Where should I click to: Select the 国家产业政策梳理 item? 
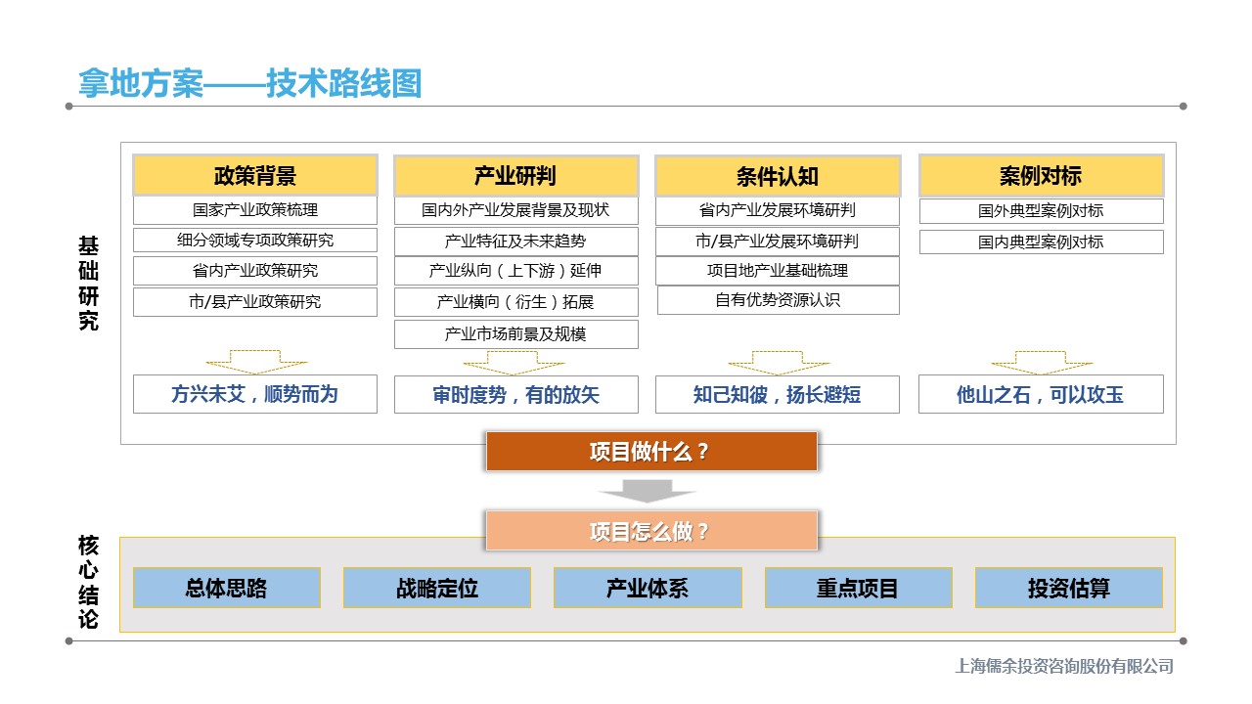255,210
